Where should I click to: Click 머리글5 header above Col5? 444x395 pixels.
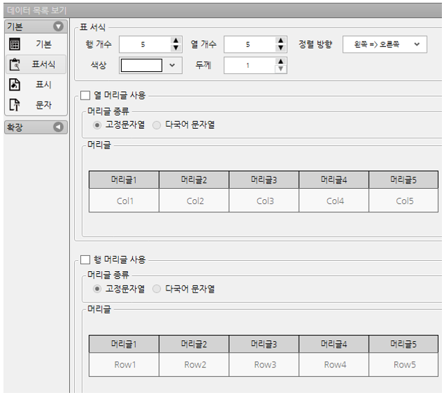tap(403, 180)
